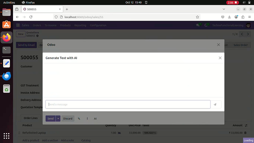This screenshot has width=254, height=143.
Task: Click the paper-plane send message icon
Action: [x=215, y=104]
